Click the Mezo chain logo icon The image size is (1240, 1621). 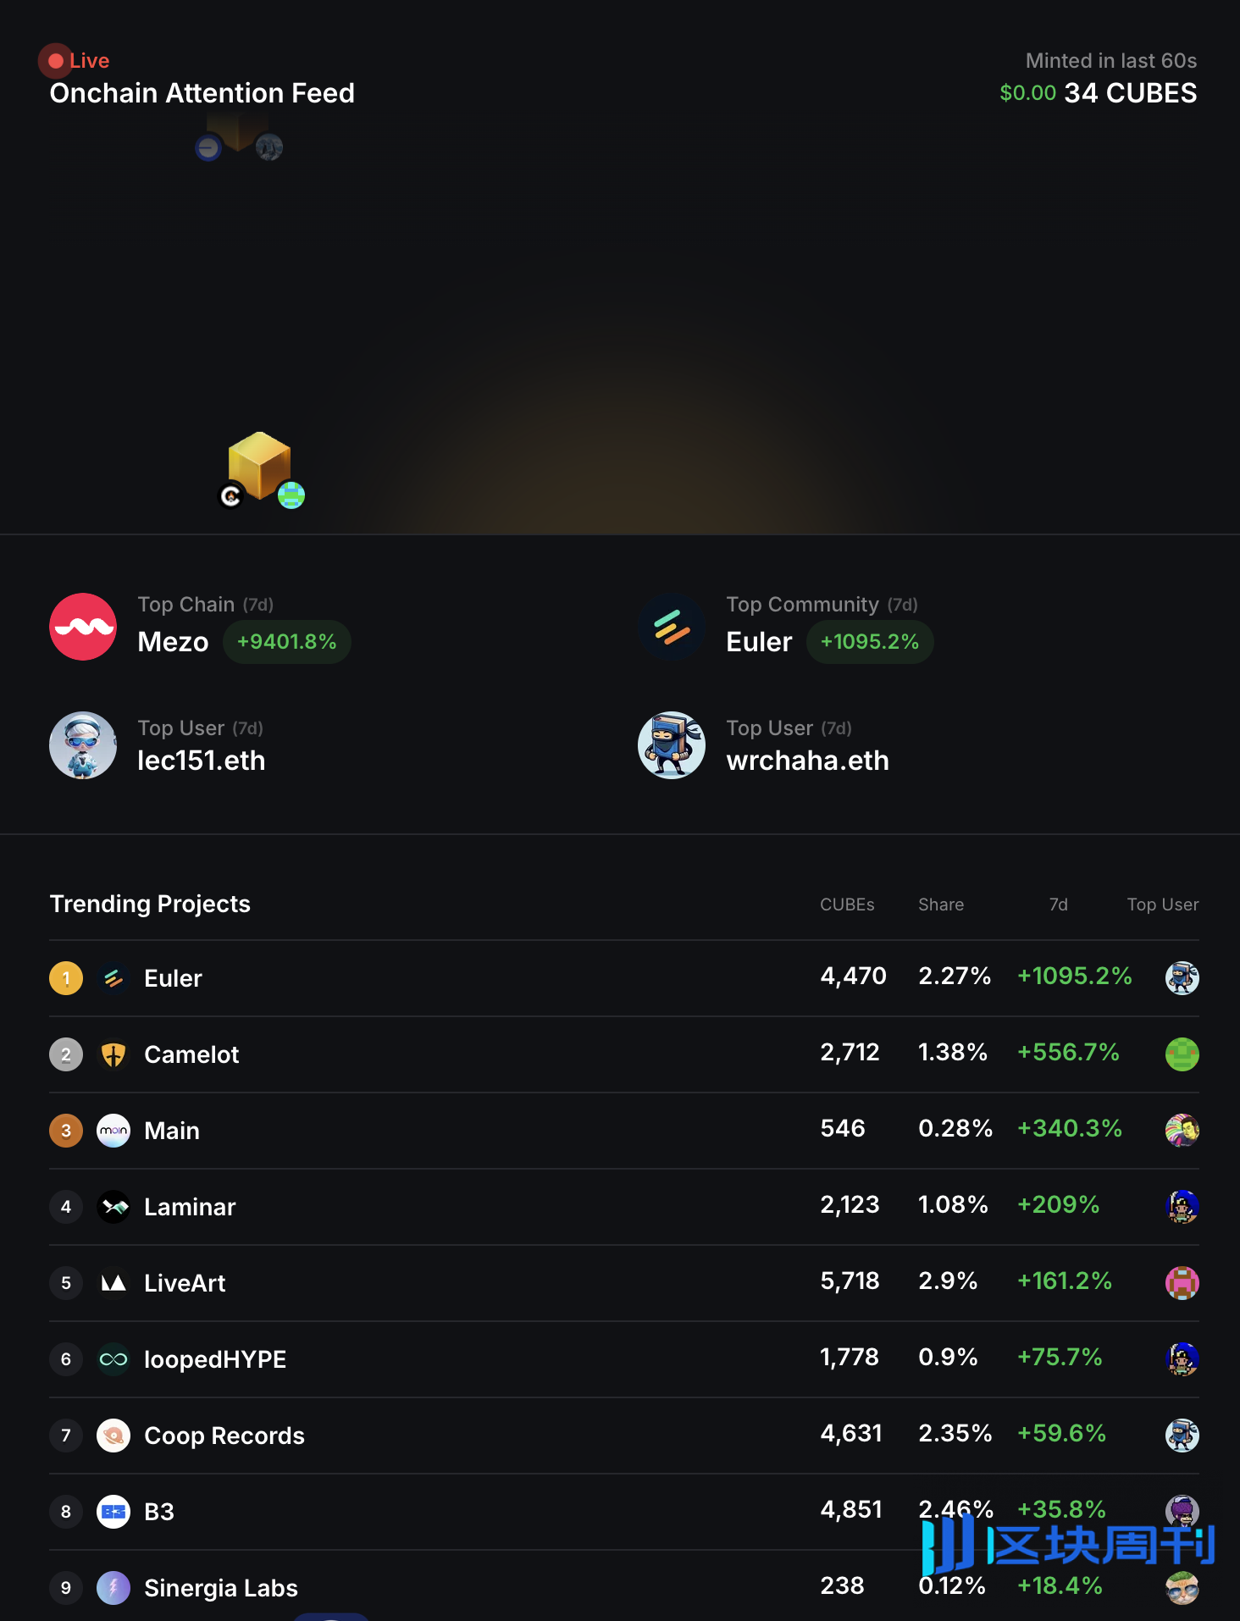click(83, 627)
